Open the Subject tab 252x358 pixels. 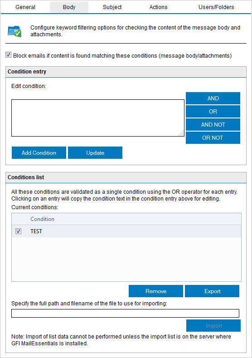[112, 7]
